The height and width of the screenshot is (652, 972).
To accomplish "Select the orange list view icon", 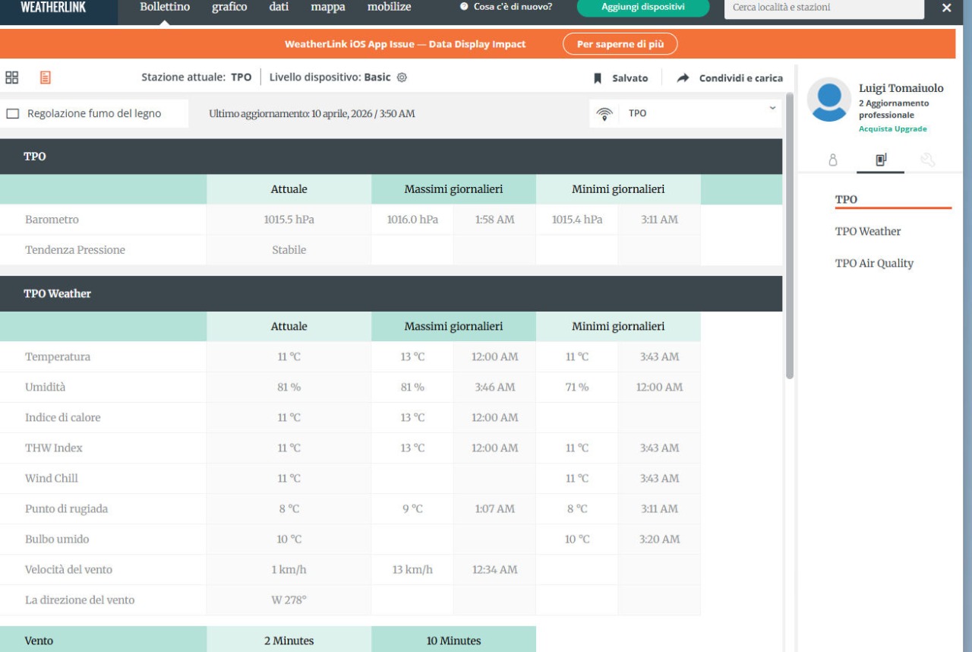I will point(35,78).
